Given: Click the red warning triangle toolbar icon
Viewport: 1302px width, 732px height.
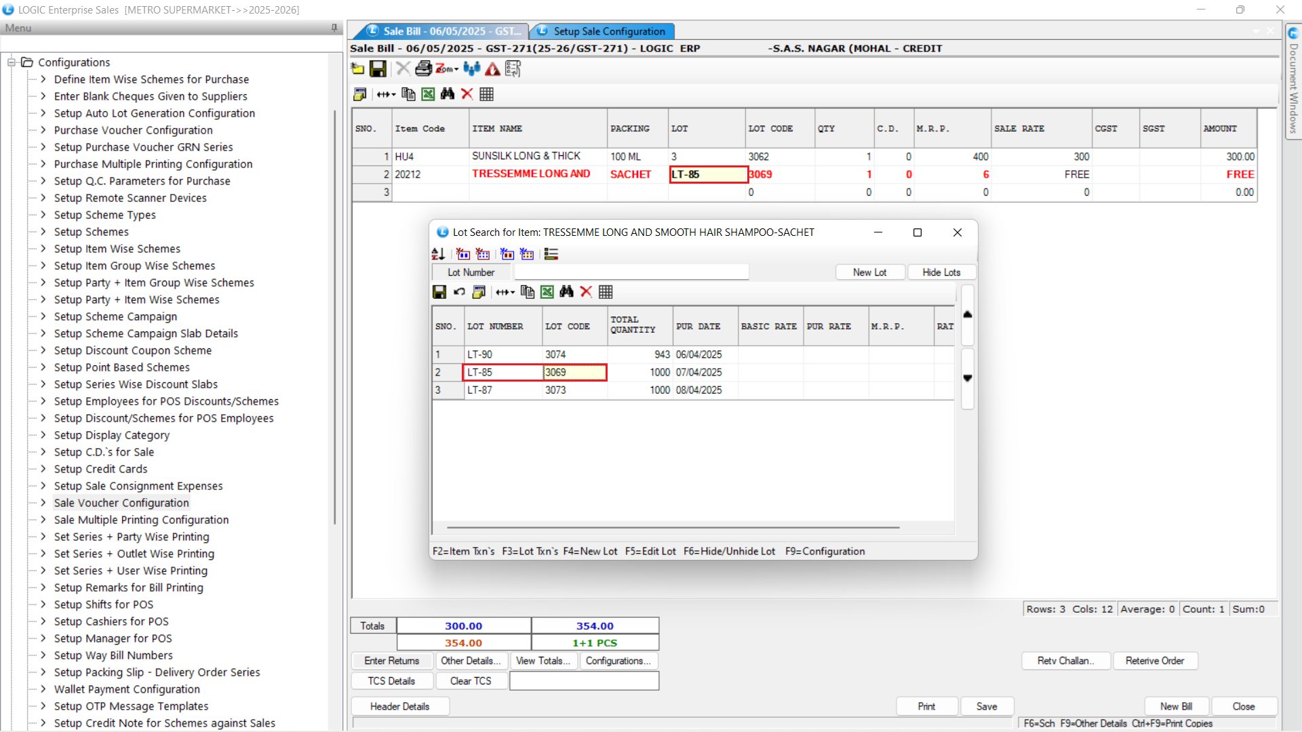Looking at the screenshot, I should [493, 69].
